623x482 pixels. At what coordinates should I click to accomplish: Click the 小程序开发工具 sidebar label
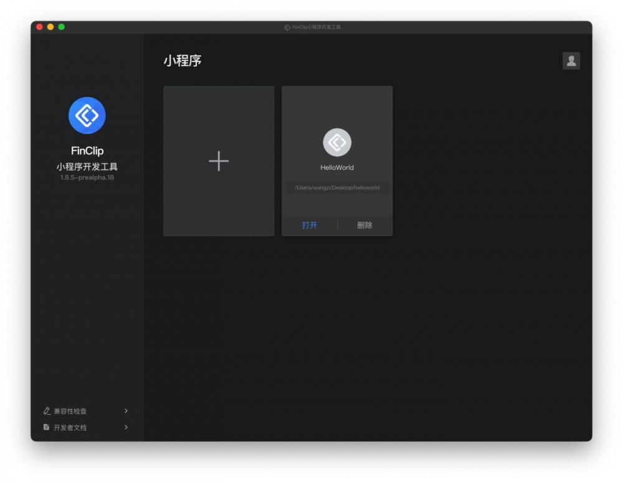click(x=87, y=166)
